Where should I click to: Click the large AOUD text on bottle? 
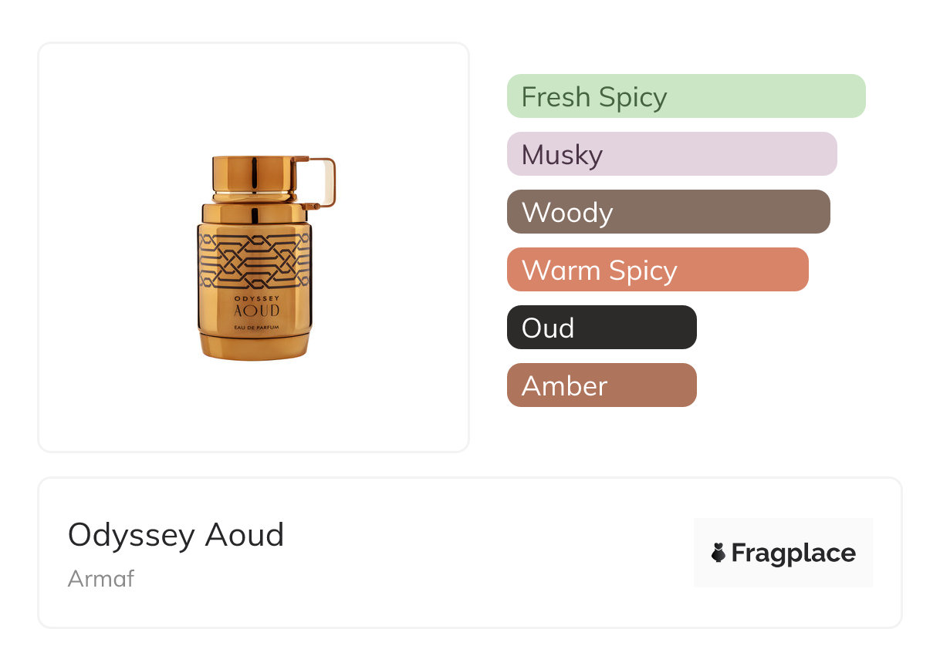point(255,312)
